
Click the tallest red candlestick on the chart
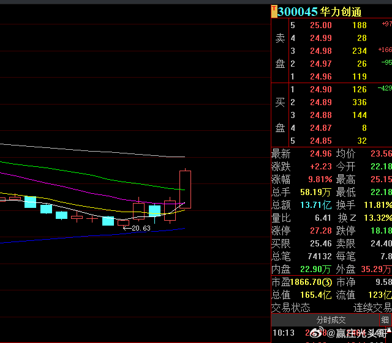tap(185, 190)
